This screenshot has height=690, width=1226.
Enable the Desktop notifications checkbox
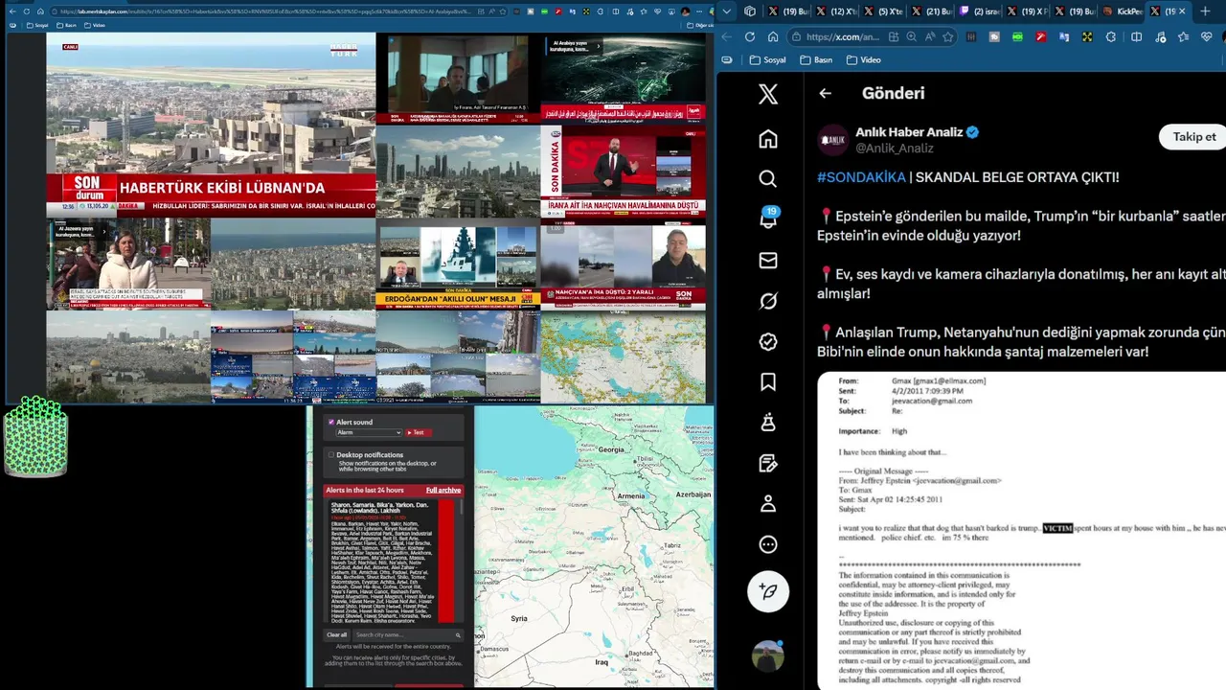click(x=331, y=455)
